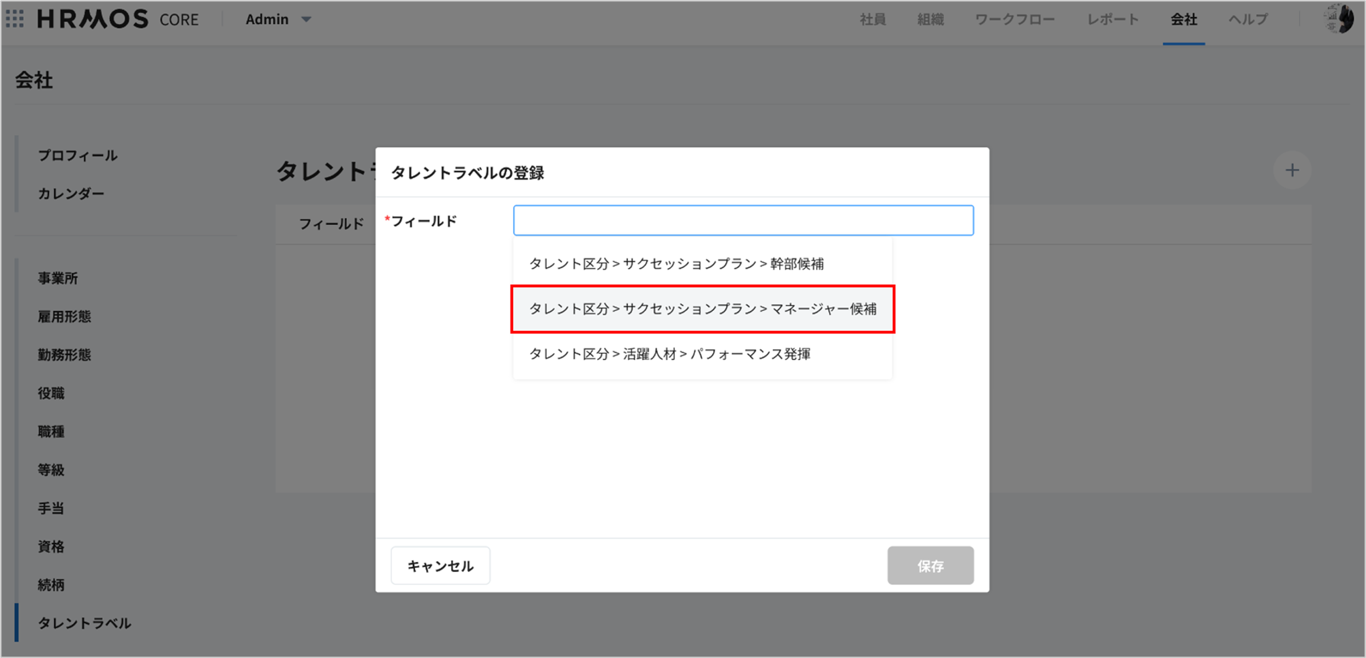Open the 社員 menu tab

[x=872, y=19]
